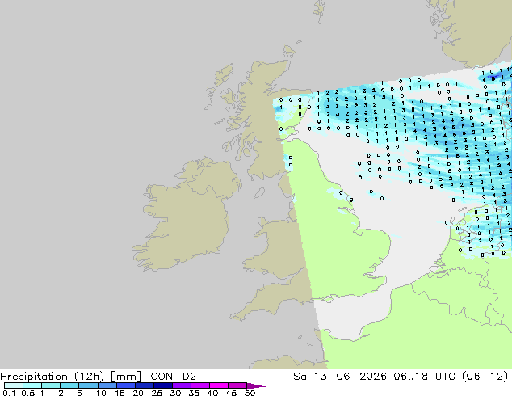Click the legend label '30'

[175, 393]
